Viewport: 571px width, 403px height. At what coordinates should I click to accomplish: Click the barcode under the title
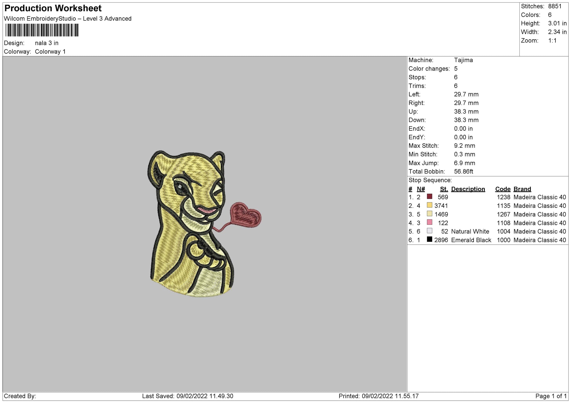42,30
